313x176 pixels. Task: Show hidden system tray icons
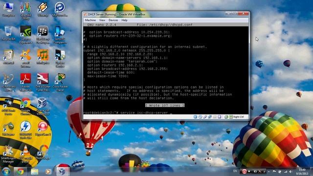click(x=269, y=172)
